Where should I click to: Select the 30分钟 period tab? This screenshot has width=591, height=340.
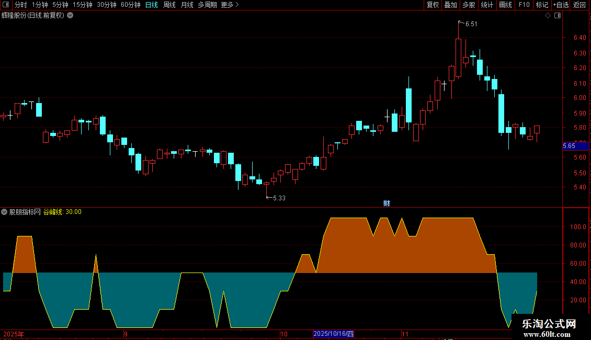tap(107, 5)
